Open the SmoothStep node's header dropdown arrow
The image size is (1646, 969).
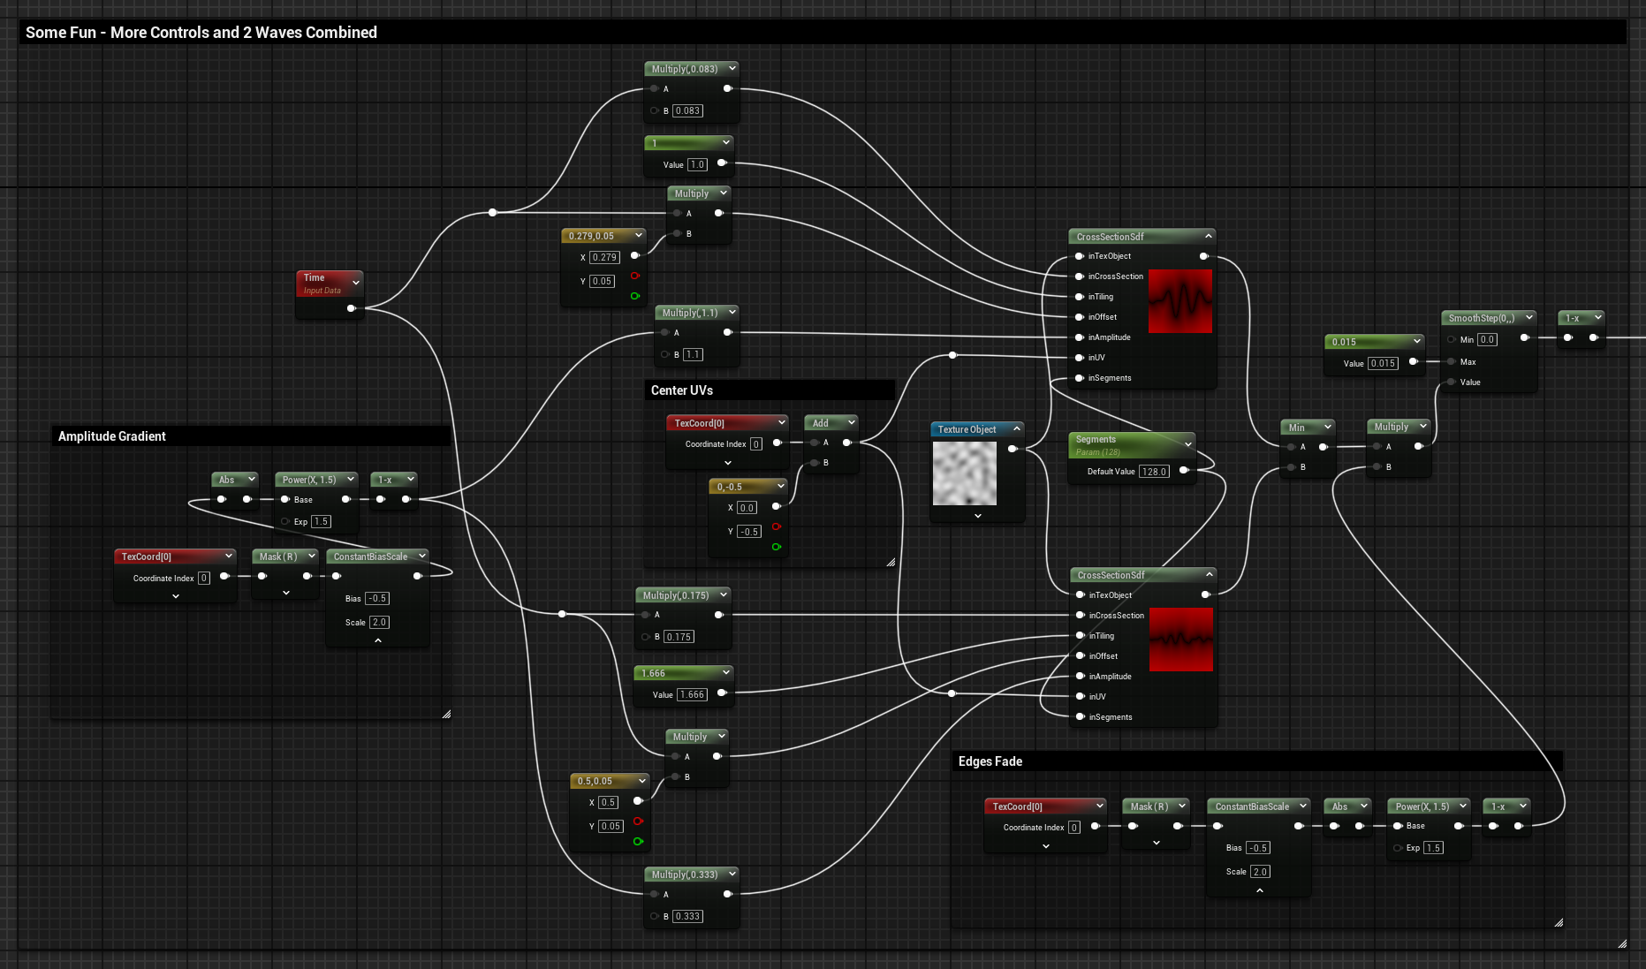(1529, 318)
